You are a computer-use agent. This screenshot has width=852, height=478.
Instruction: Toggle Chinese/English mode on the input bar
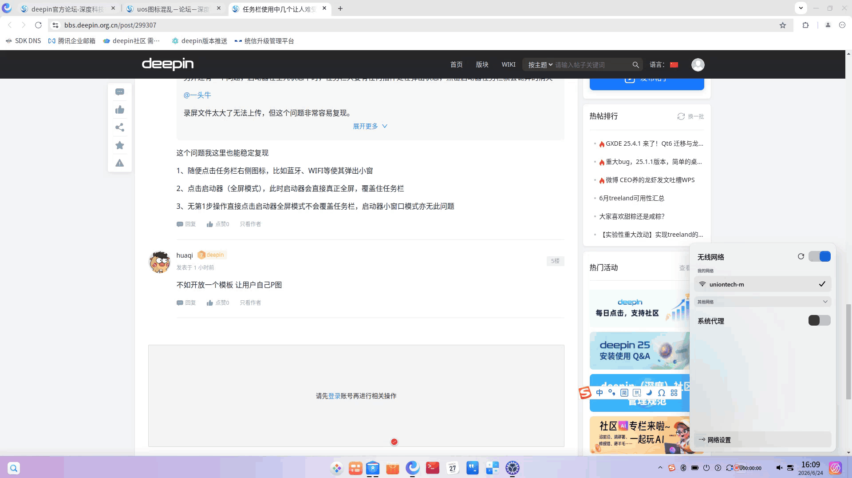600,393
